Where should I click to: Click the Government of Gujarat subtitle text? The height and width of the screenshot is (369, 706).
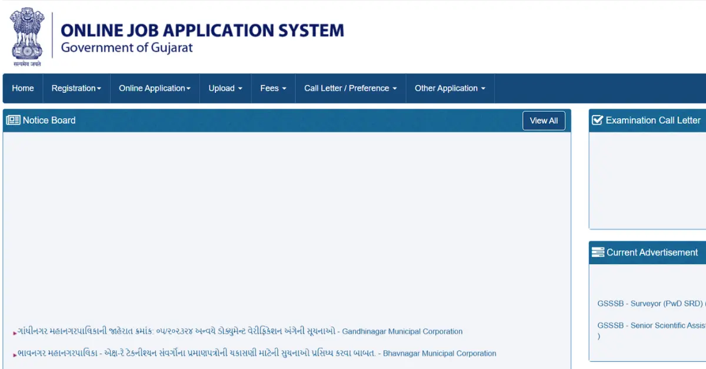[x=127, y=48]
